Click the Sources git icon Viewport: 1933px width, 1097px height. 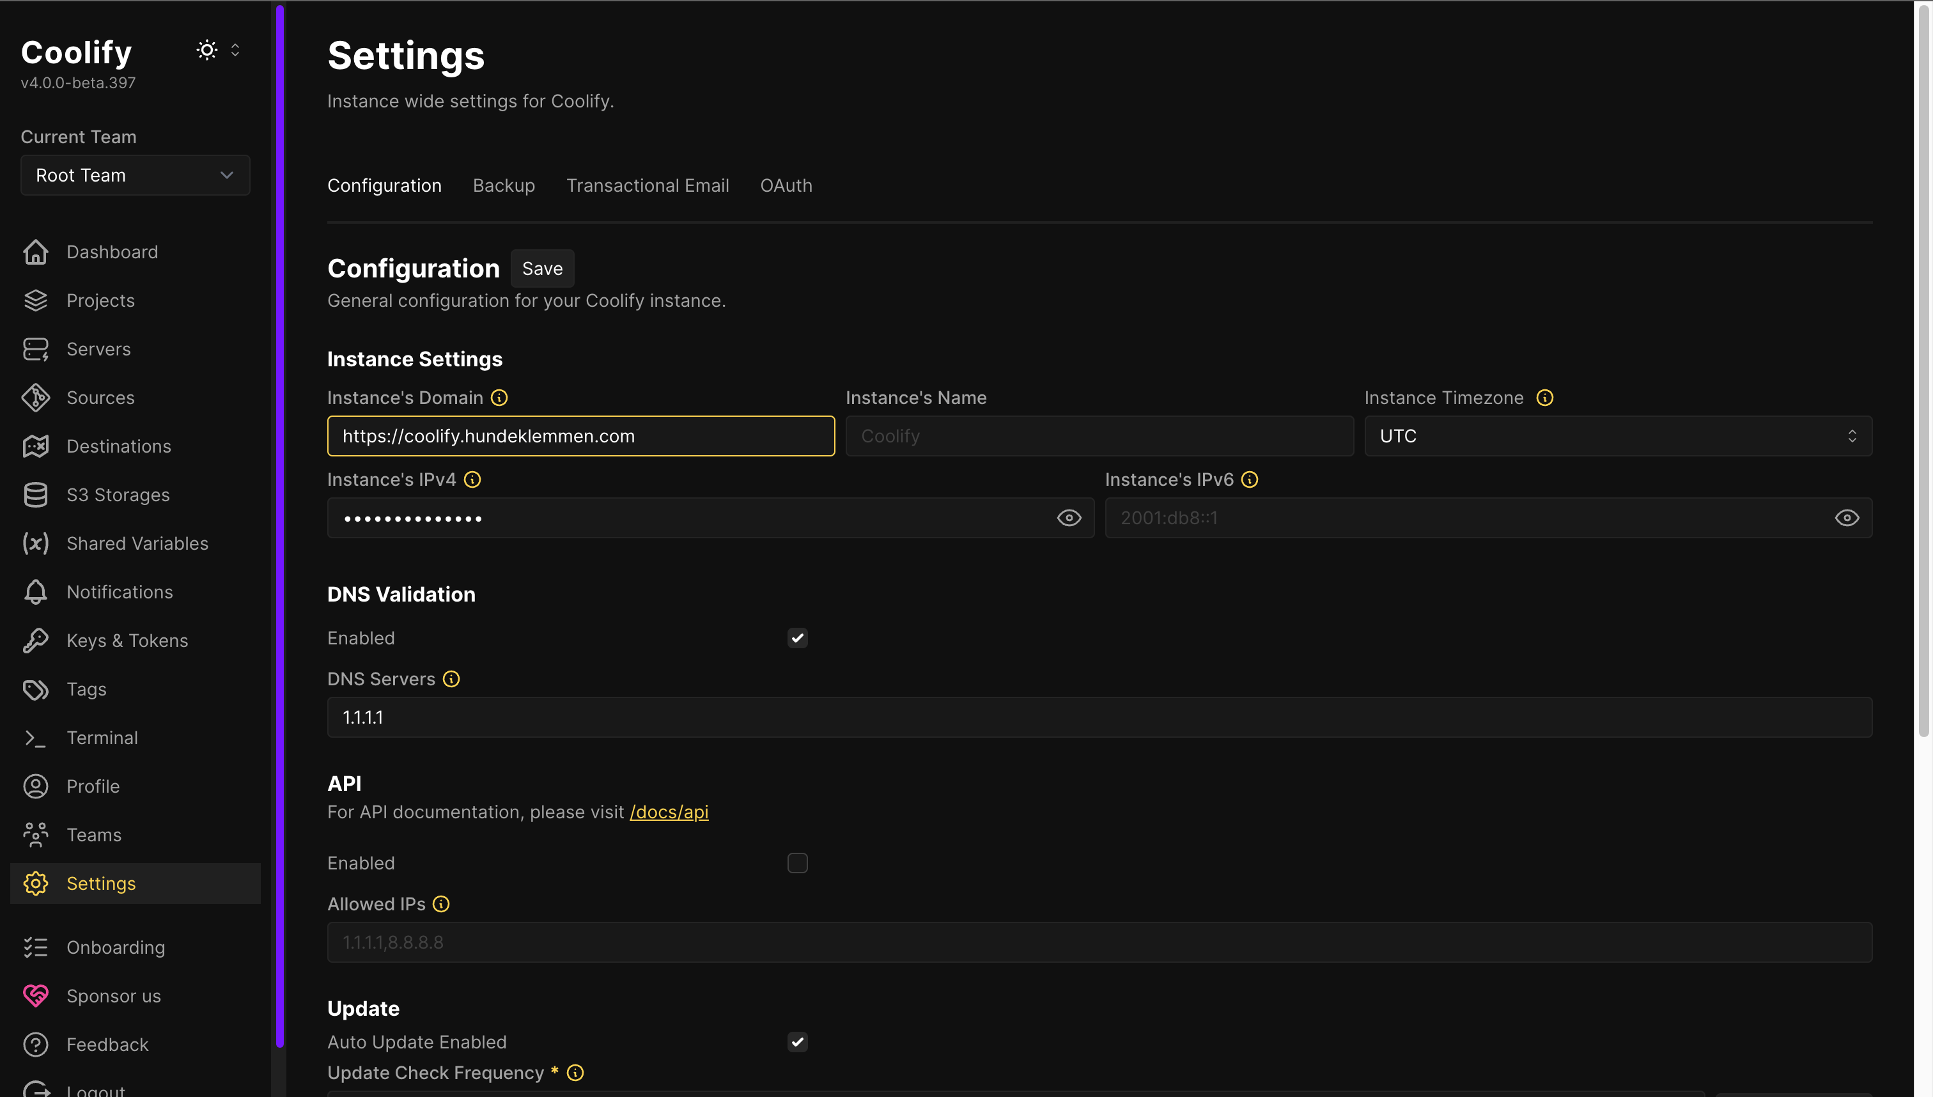pyautogui.click(x=35, y=398)
